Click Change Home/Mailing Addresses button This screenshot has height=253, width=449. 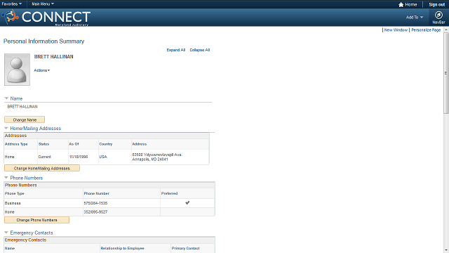point(42,168)
